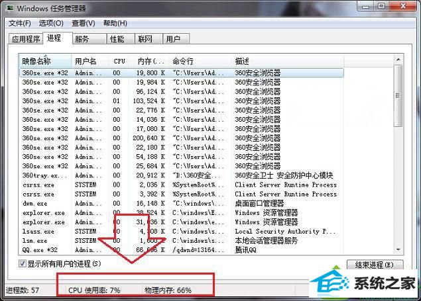Open the 查看(V) menu
The width and height of the screenshot is (421, 301).
pyautogui.click(x=84, y=23)
